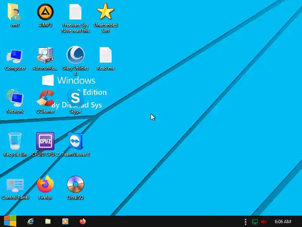The width and height of the screenshot is (302, 227).
Task: Open the 6:06 AM taskbar clock
Action: click(x=283, y=222)
